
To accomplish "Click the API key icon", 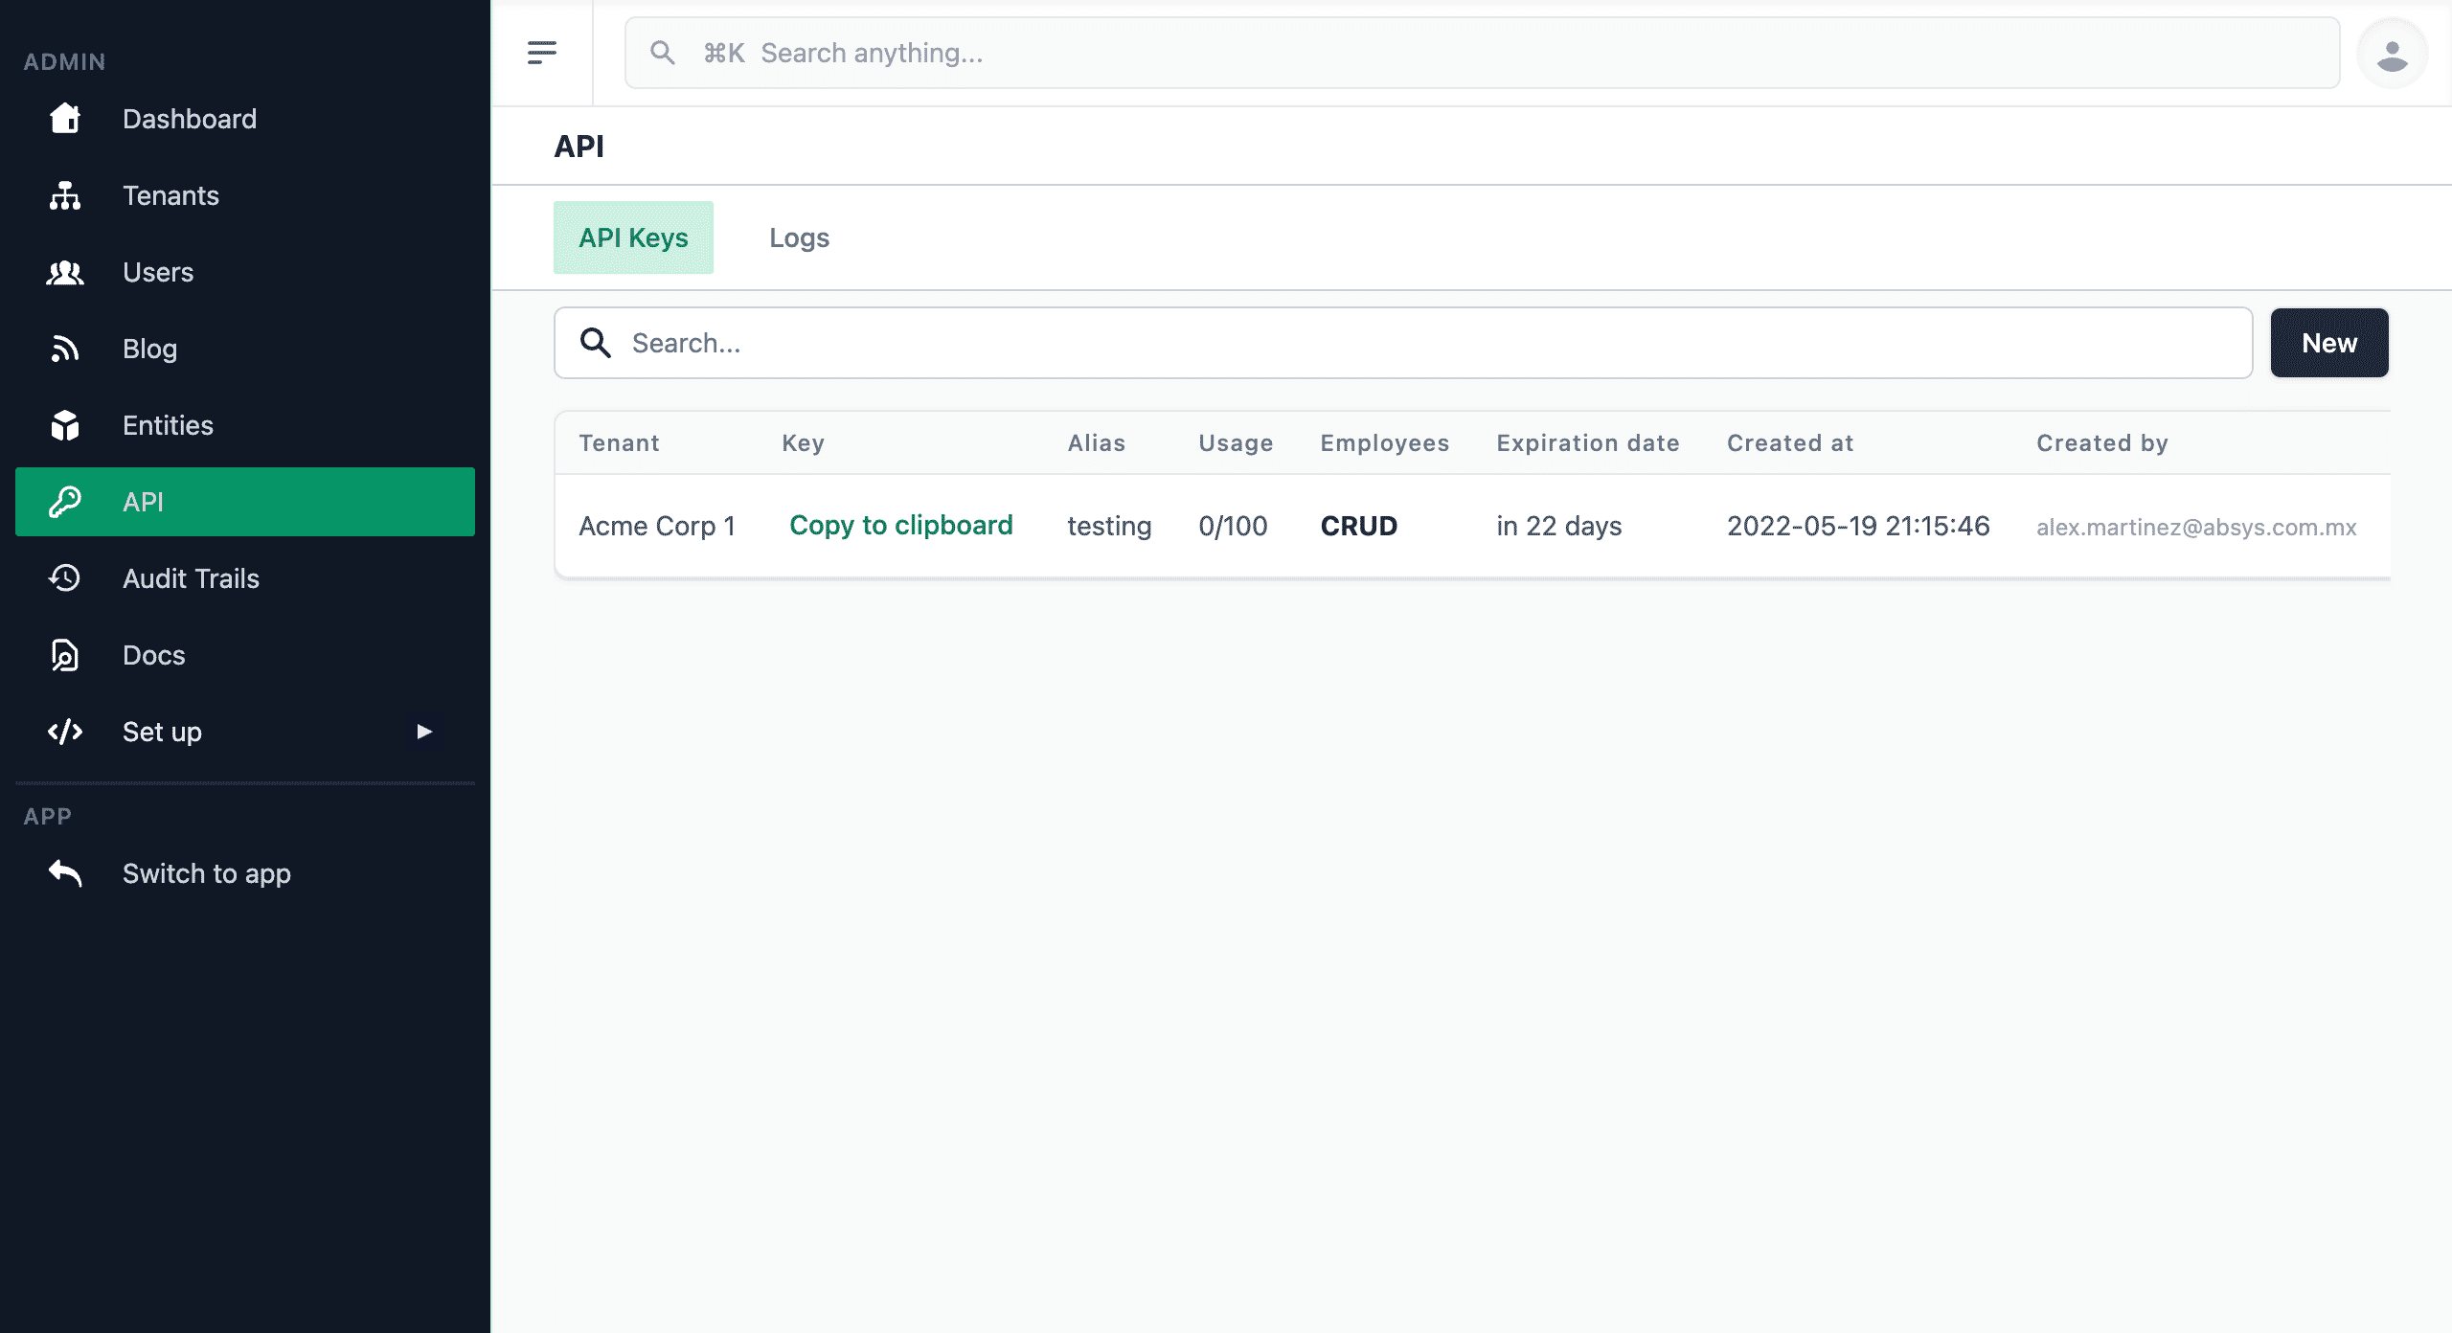I will [x=65, y=502].
